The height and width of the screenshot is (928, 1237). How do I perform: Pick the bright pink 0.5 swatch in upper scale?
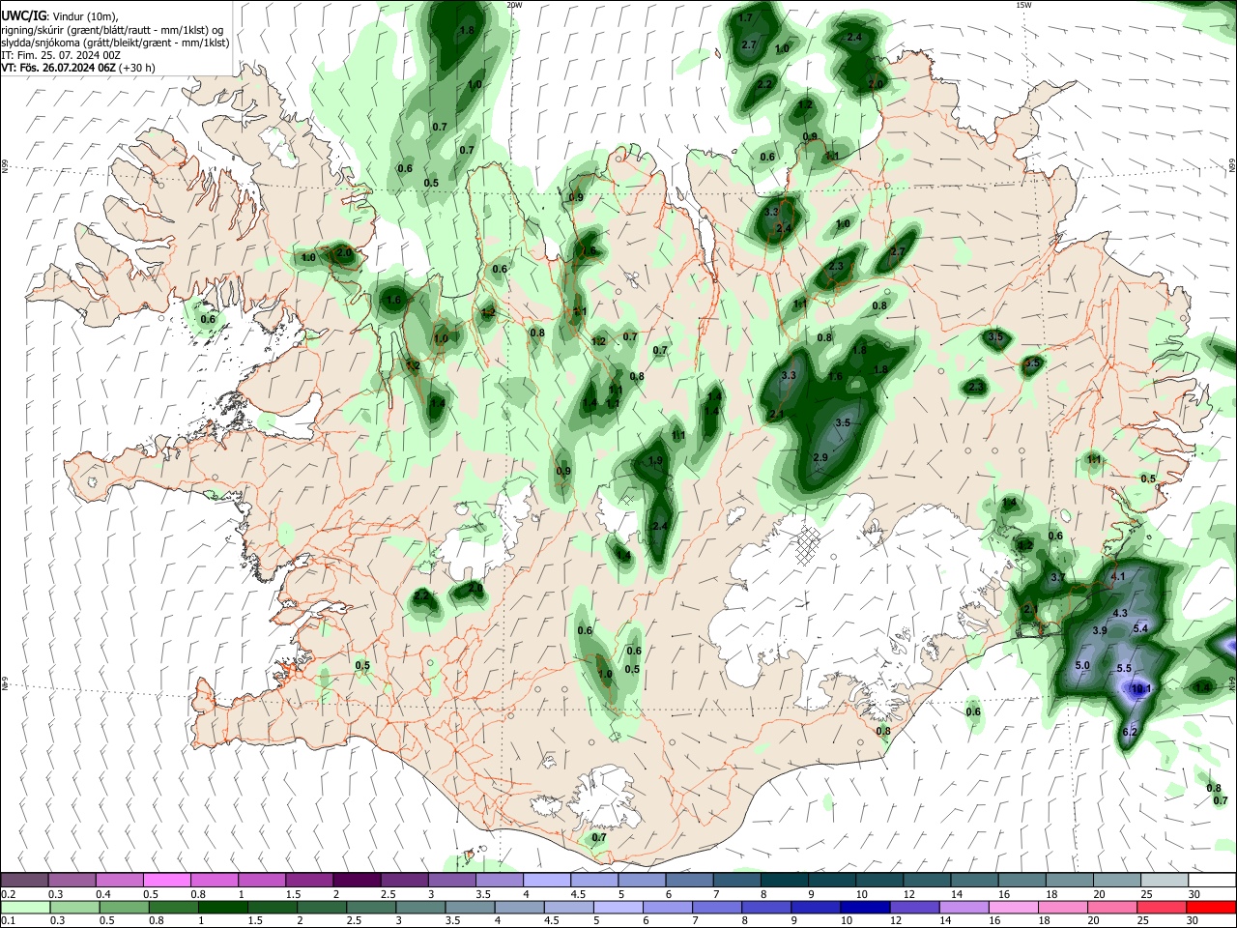(166, 880)
